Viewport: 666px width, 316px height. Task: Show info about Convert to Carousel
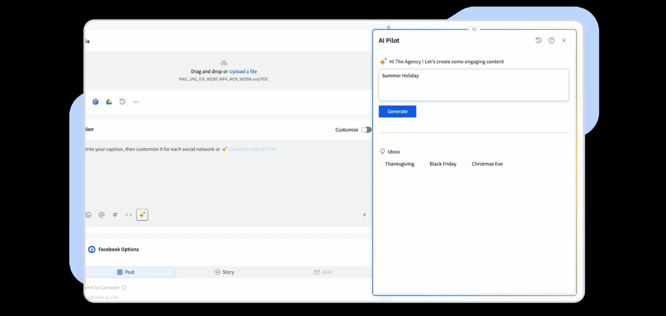124,288
